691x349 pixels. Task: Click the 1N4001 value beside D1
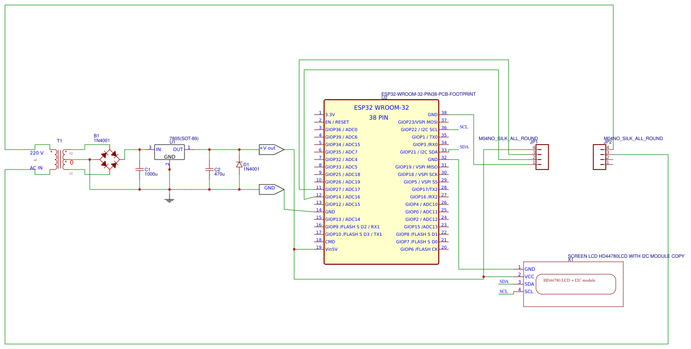pyautogui.click(x=251, y=169)
